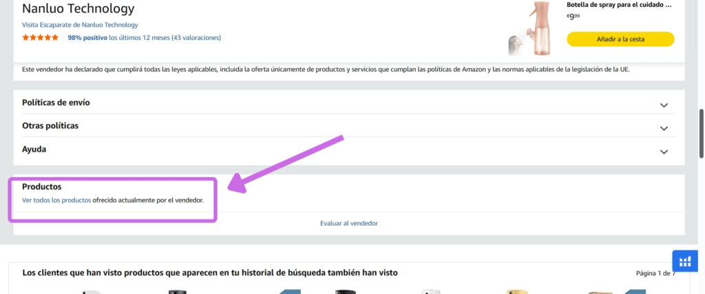
Task: Follow the Ver todos los productos link
Action: [56, 200]
